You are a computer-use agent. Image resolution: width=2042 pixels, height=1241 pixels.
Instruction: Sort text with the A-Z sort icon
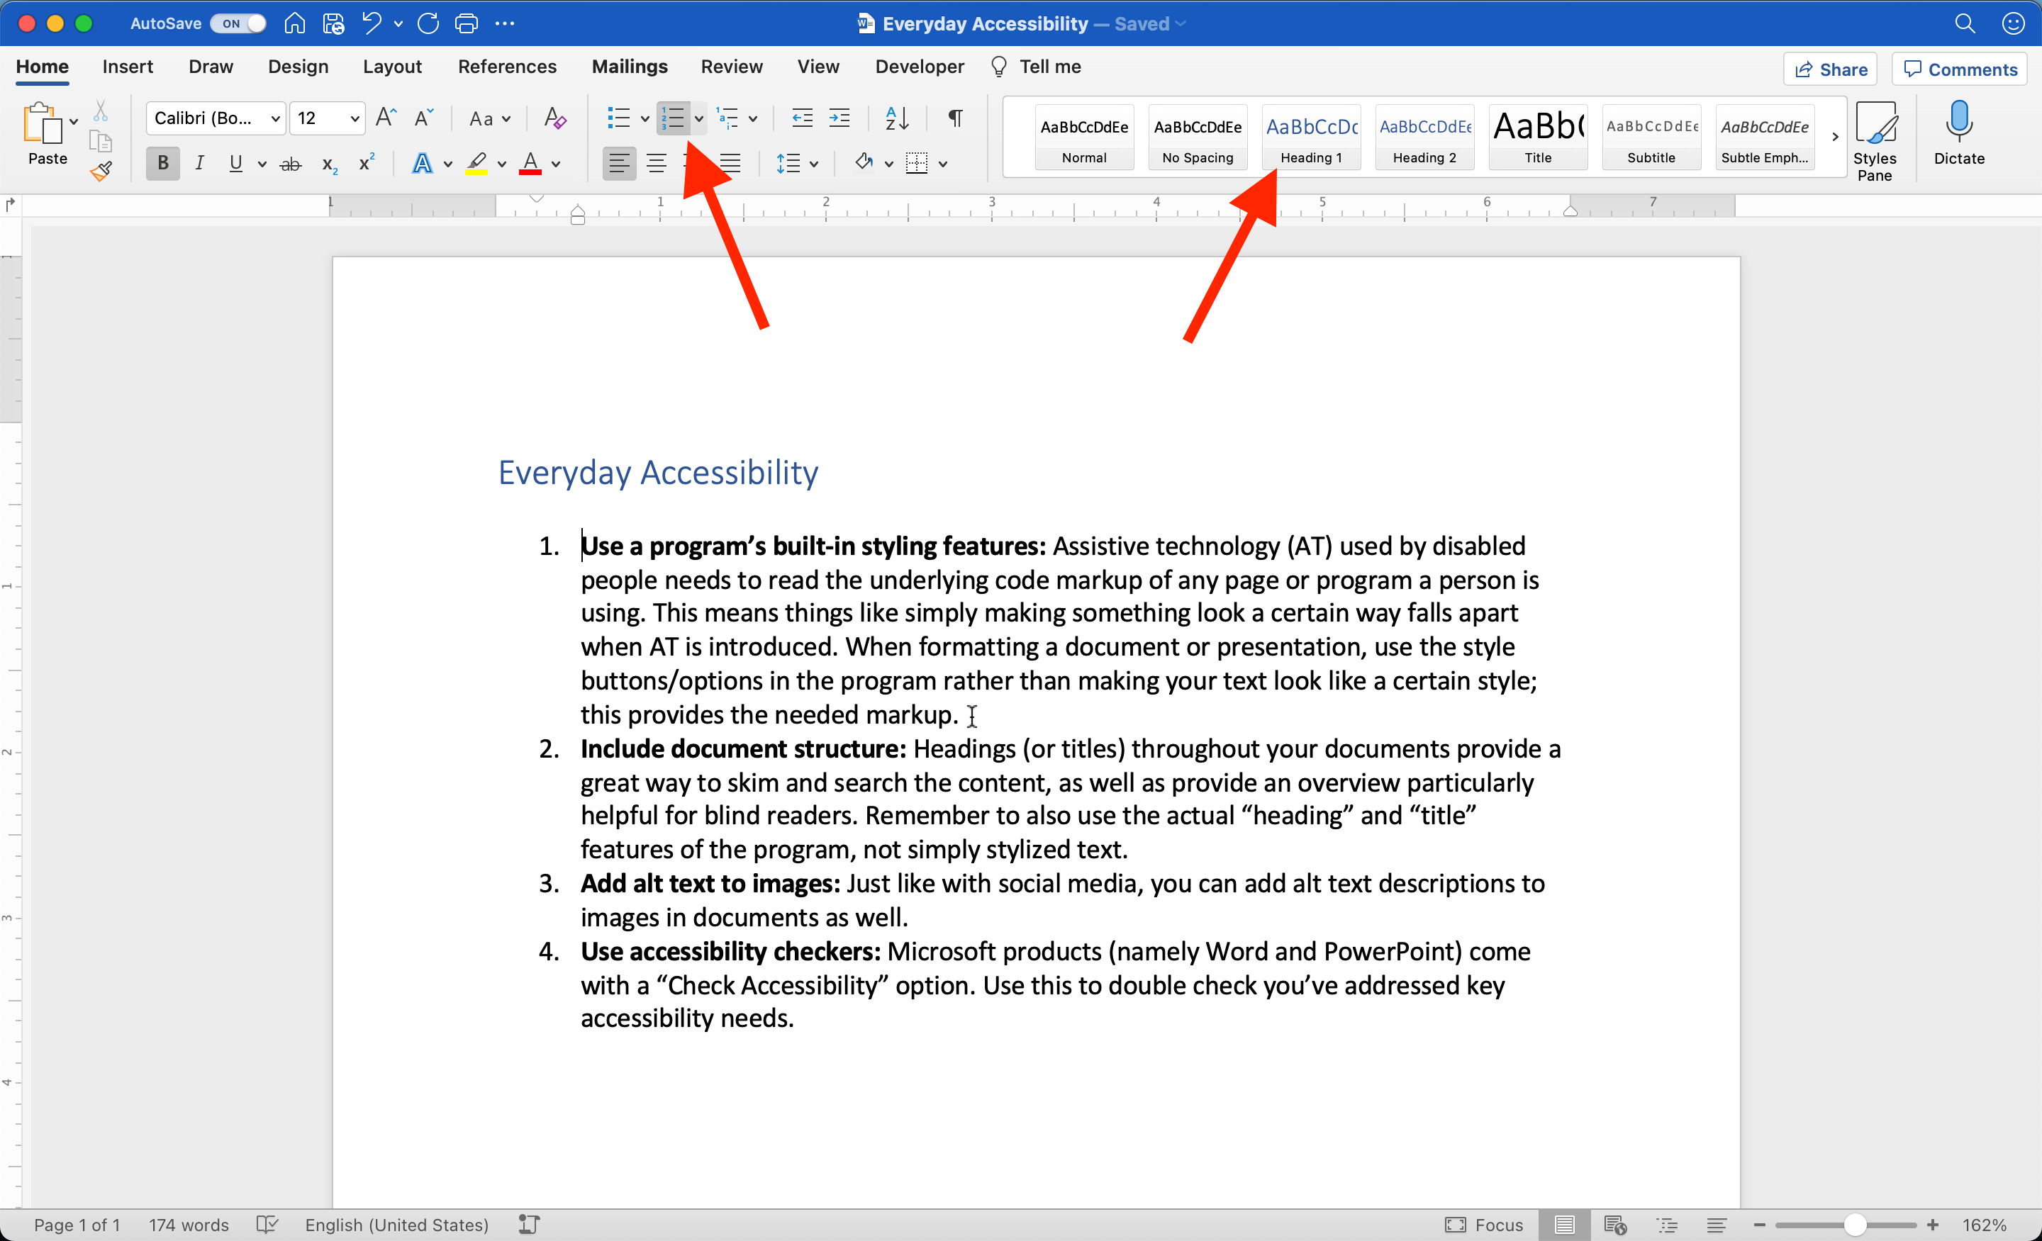(x=896, y=118)
